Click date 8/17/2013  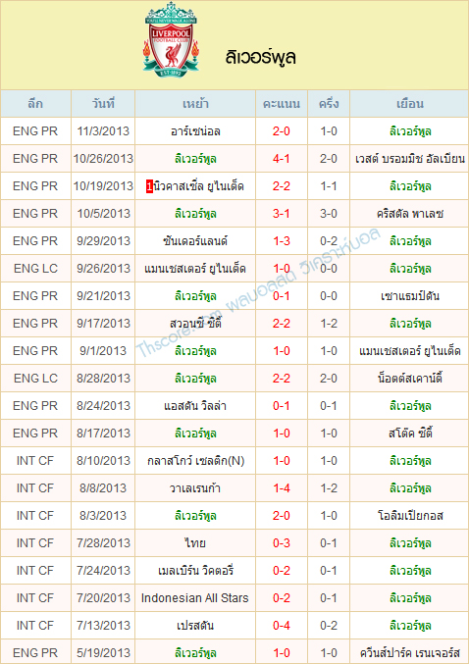point(103,434)
